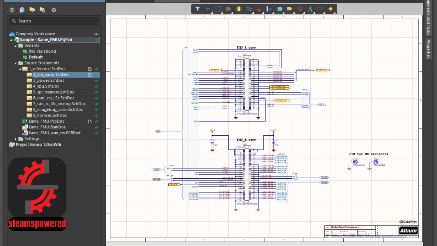
Task: Open 9_licenses.SchDoc
Action: (50, 115)
